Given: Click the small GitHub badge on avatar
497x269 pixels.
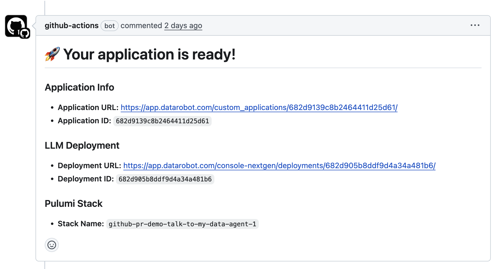Looking at the screenshot, I should pyautogui.click(x=25, y=34).
